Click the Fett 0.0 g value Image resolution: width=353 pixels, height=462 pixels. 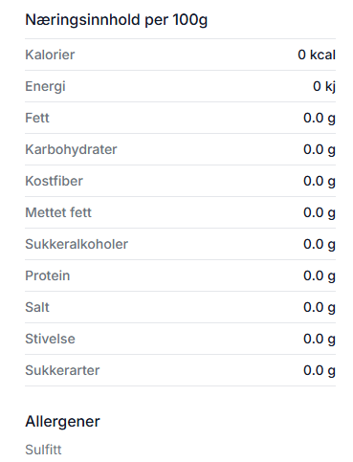(320, 119)
